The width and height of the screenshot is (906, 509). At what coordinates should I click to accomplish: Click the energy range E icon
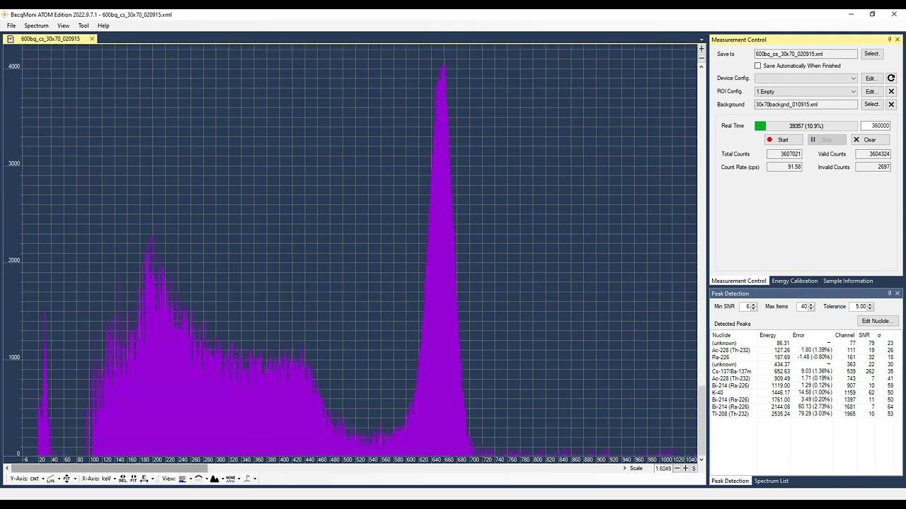coord(144,479)
